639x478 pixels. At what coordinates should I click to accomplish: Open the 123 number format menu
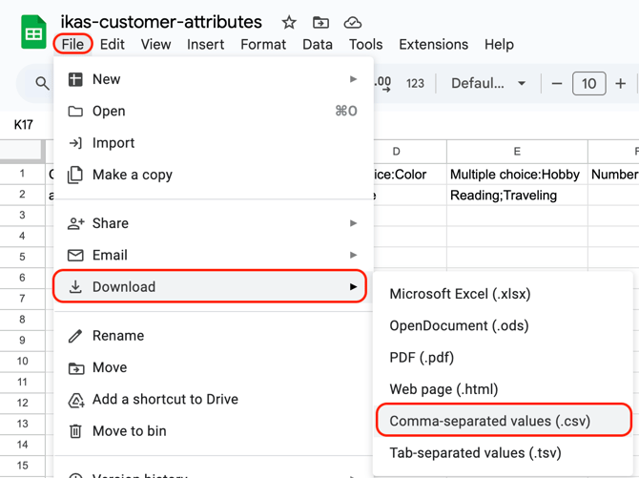coord(415,84)
